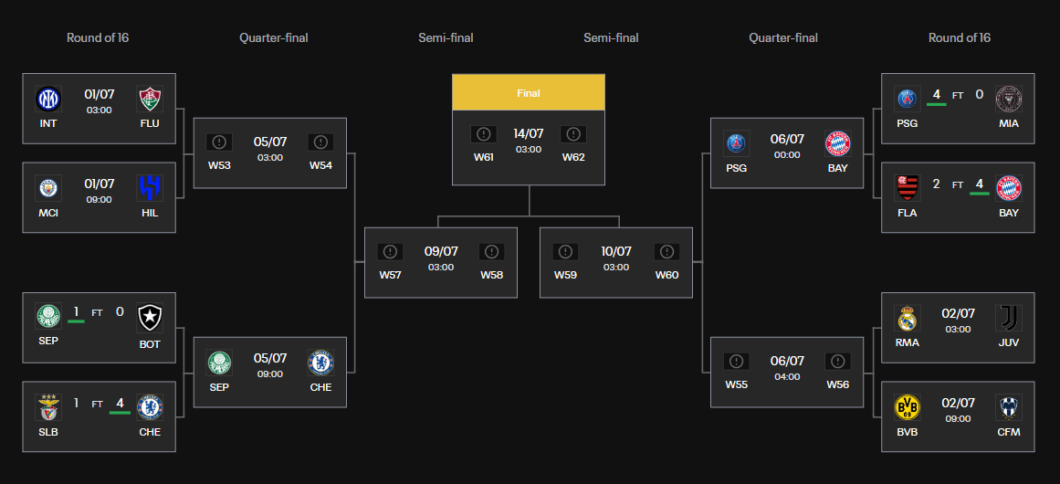Click the Benfica team crest
The height and width of the screenshot is (484, 1060).
[48, 407]
